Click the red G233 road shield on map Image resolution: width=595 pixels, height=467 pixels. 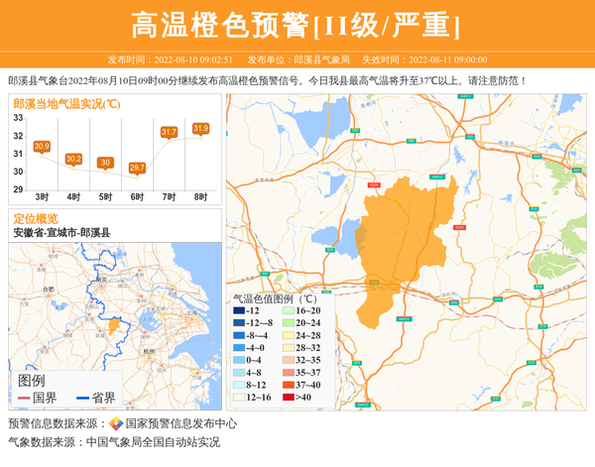459,227
